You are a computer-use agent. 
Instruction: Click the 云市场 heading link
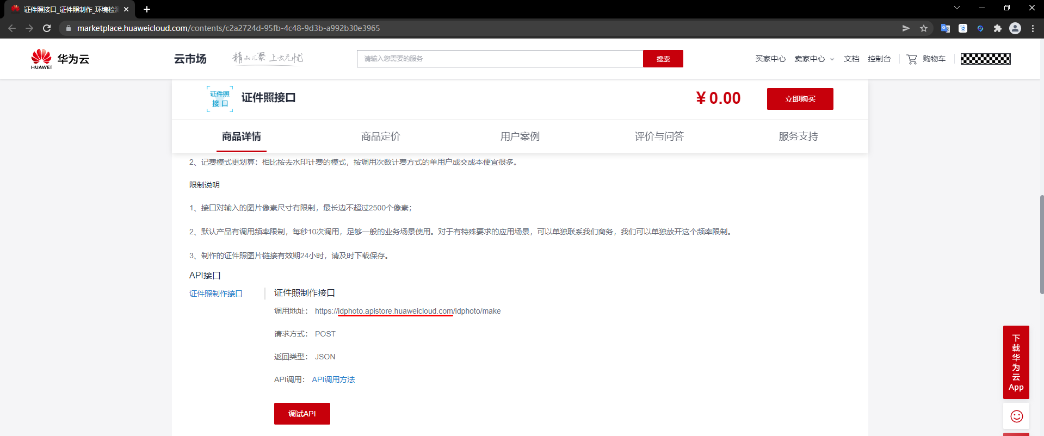(x=190, y=59)
